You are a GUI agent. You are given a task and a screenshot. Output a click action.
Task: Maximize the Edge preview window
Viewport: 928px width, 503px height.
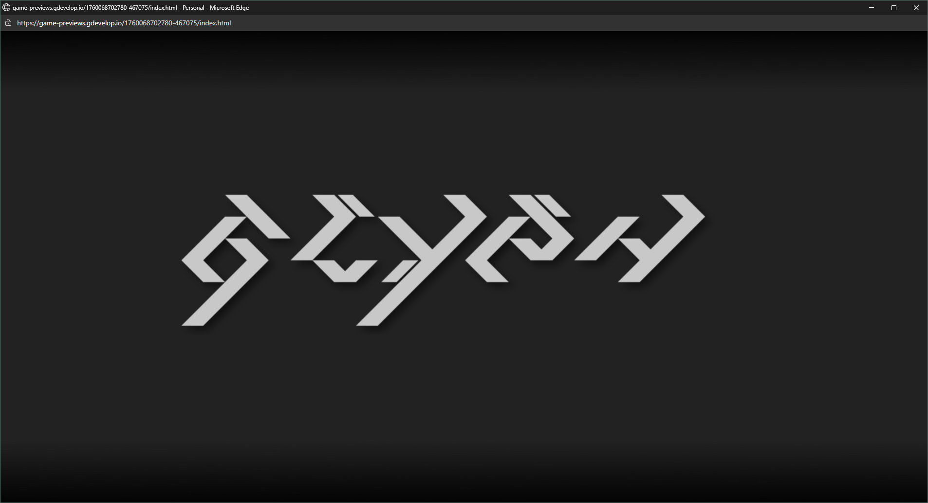point(894,8)
